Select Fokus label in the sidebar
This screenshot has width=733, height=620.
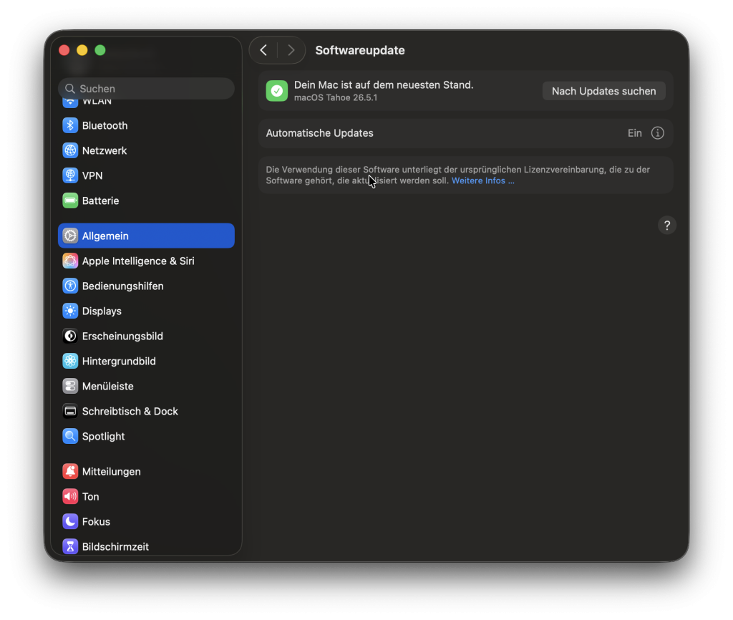pos(96,521)
